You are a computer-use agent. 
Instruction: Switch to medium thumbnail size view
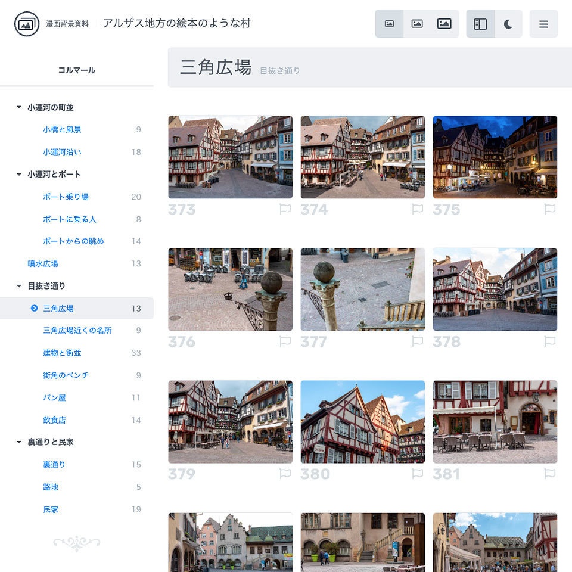(x=417, y=24)
